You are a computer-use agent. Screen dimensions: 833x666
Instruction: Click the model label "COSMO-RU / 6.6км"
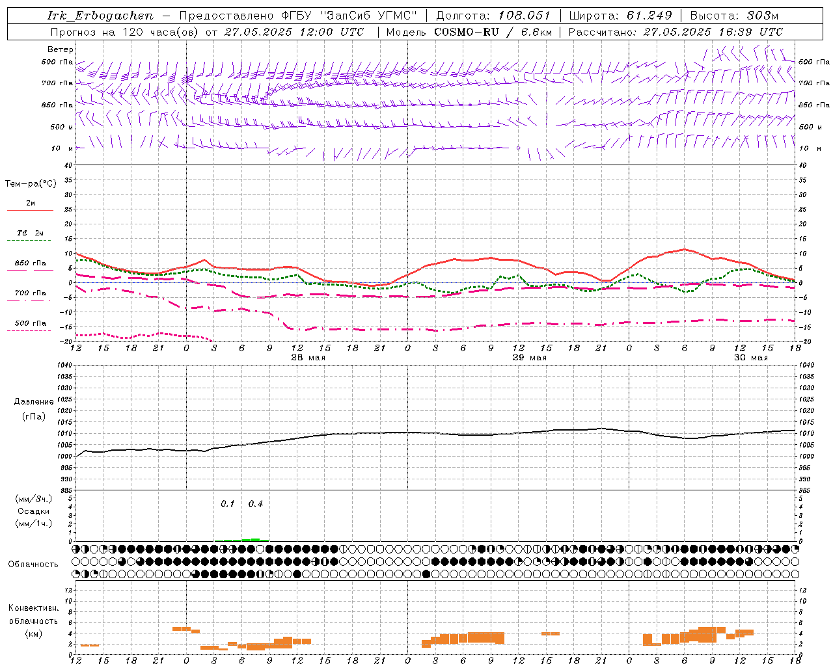click(493, 32)
